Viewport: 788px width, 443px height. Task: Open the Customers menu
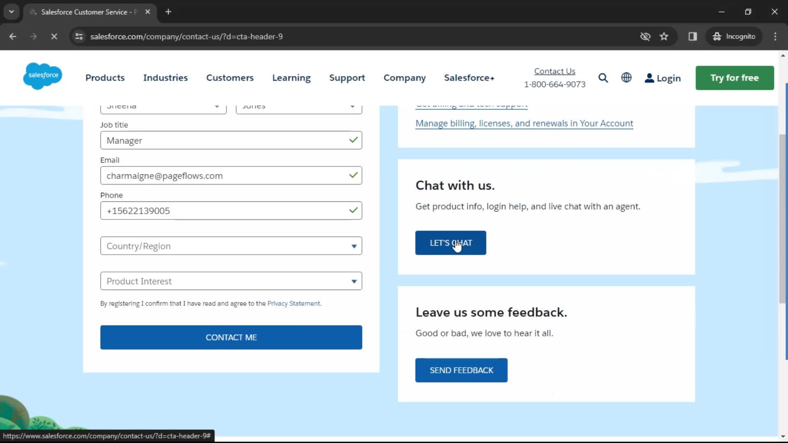coord(230,78)
